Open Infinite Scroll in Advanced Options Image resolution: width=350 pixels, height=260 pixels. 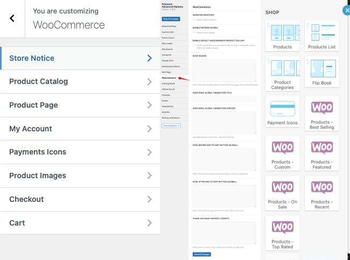tap(174, 89)
